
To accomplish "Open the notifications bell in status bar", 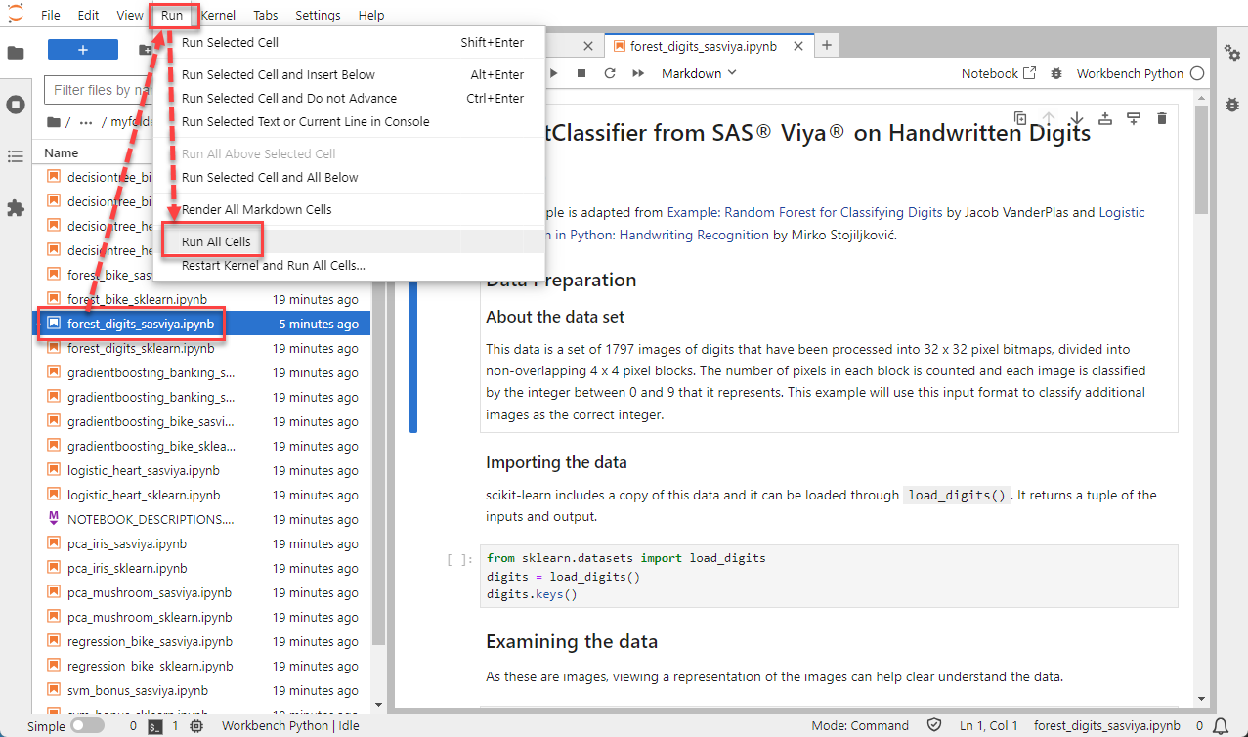I will (x=1221, y=726).
